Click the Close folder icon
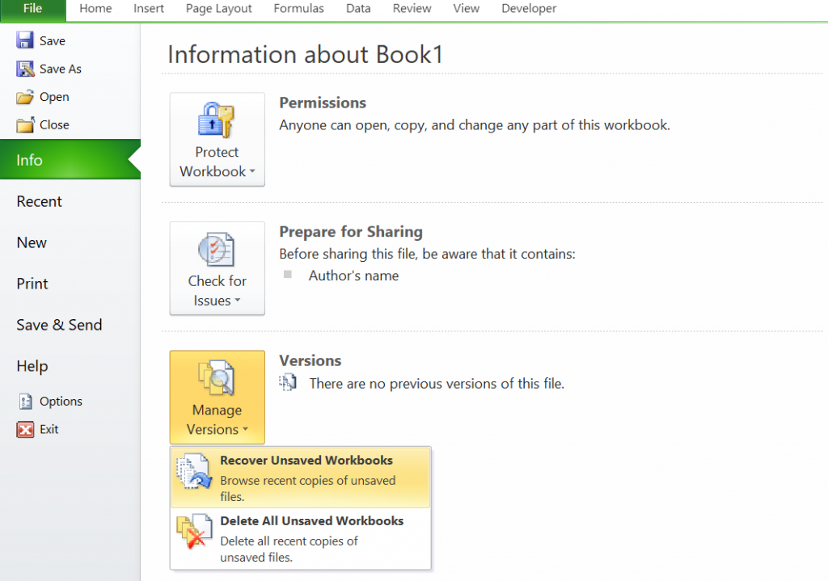This screenshot has width=828, height=581. [25, 124]
